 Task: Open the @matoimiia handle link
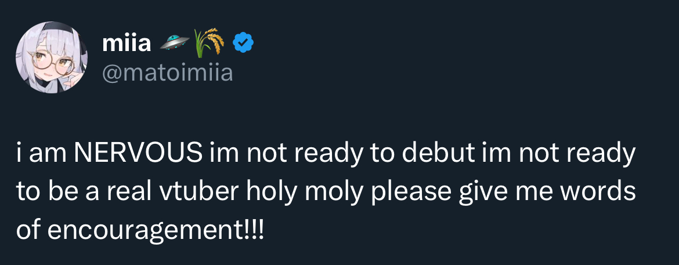tap(167, 72)
